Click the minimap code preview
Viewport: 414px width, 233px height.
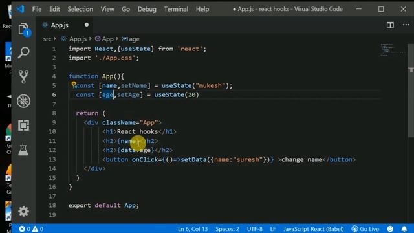pyautogui.click(x=393, y=50)
